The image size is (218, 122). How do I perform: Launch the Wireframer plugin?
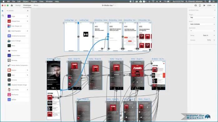pyautogui.click(x=18, y=95)
